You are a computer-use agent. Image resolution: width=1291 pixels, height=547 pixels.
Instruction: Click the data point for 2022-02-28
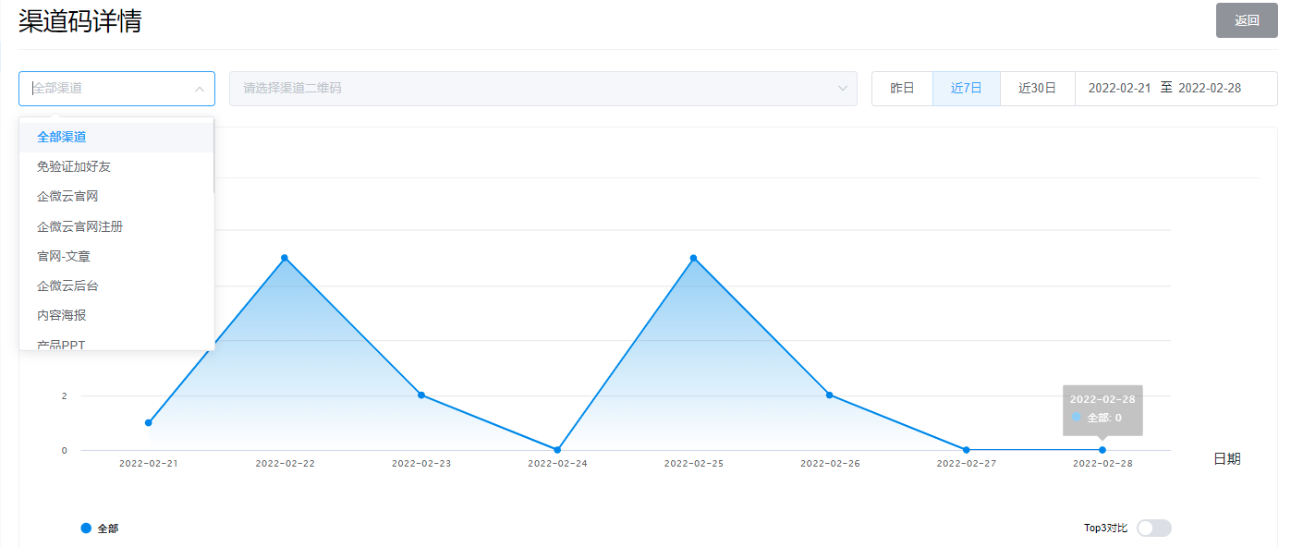click(1102, 450)
